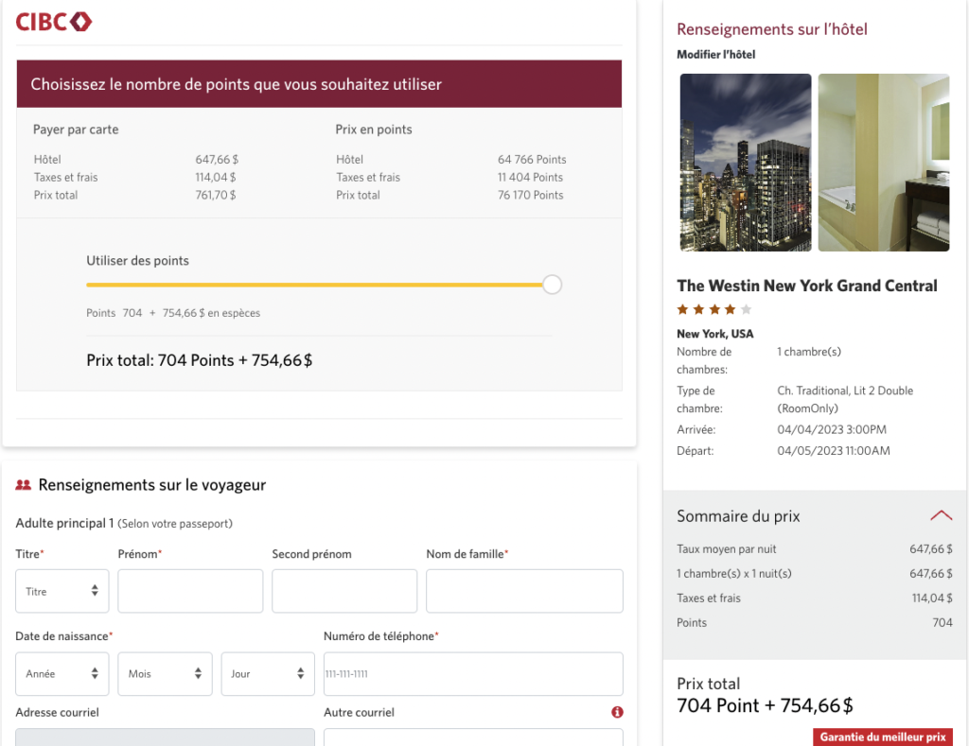Collapse the Sommaire du prix section

click(940, 515)
